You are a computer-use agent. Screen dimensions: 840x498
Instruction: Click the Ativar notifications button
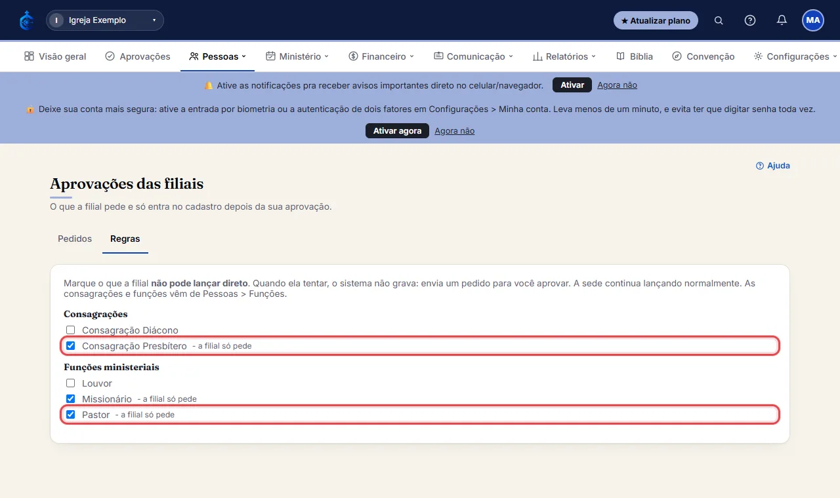(572, 85)
